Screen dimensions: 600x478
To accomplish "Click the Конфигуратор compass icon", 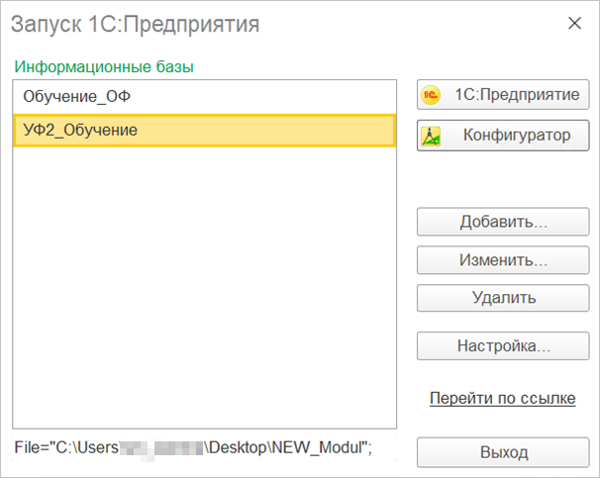I will tap(431, 136).
